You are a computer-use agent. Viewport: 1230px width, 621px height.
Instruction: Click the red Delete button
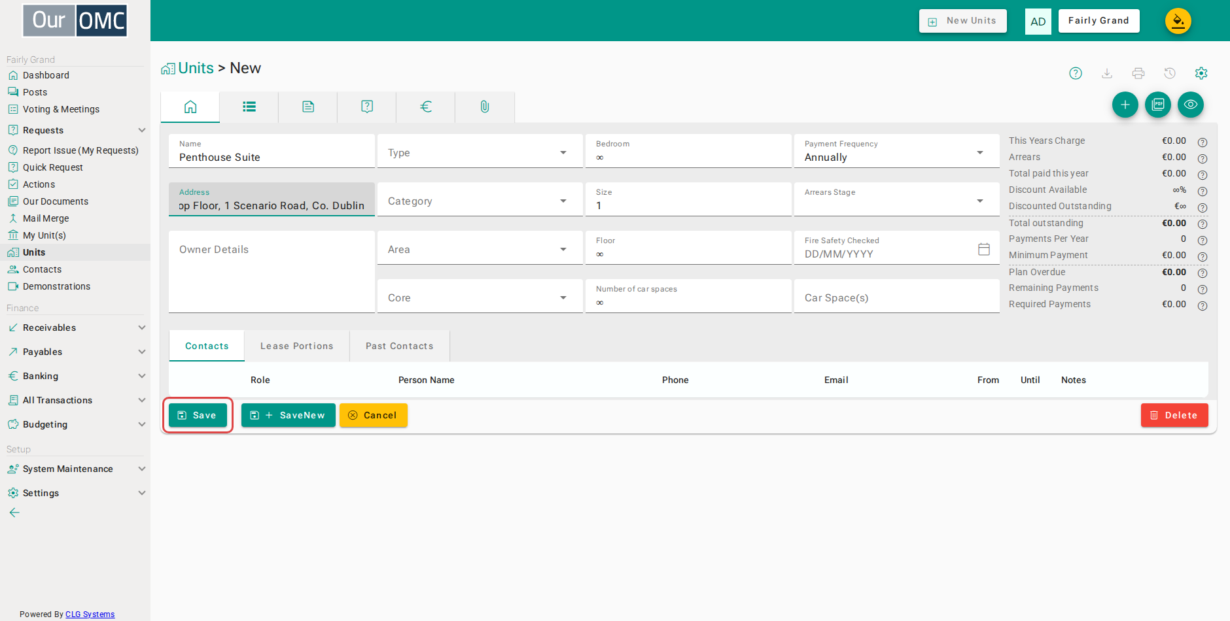click(x=1174, y=415)
